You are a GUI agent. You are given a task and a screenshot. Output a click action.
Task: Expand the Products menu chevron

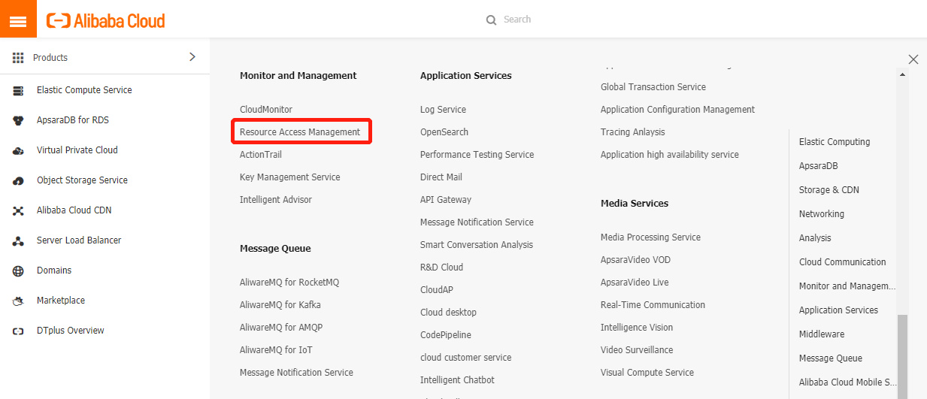point(192,57)
